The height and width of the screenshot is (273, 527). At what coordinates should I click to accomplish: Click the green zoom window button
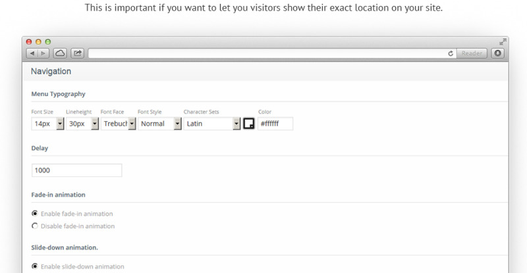pos(46,41)
